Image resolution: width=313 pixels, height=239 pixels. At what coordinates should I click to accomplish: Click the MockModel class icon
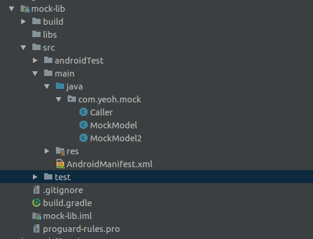coord(84,125)
